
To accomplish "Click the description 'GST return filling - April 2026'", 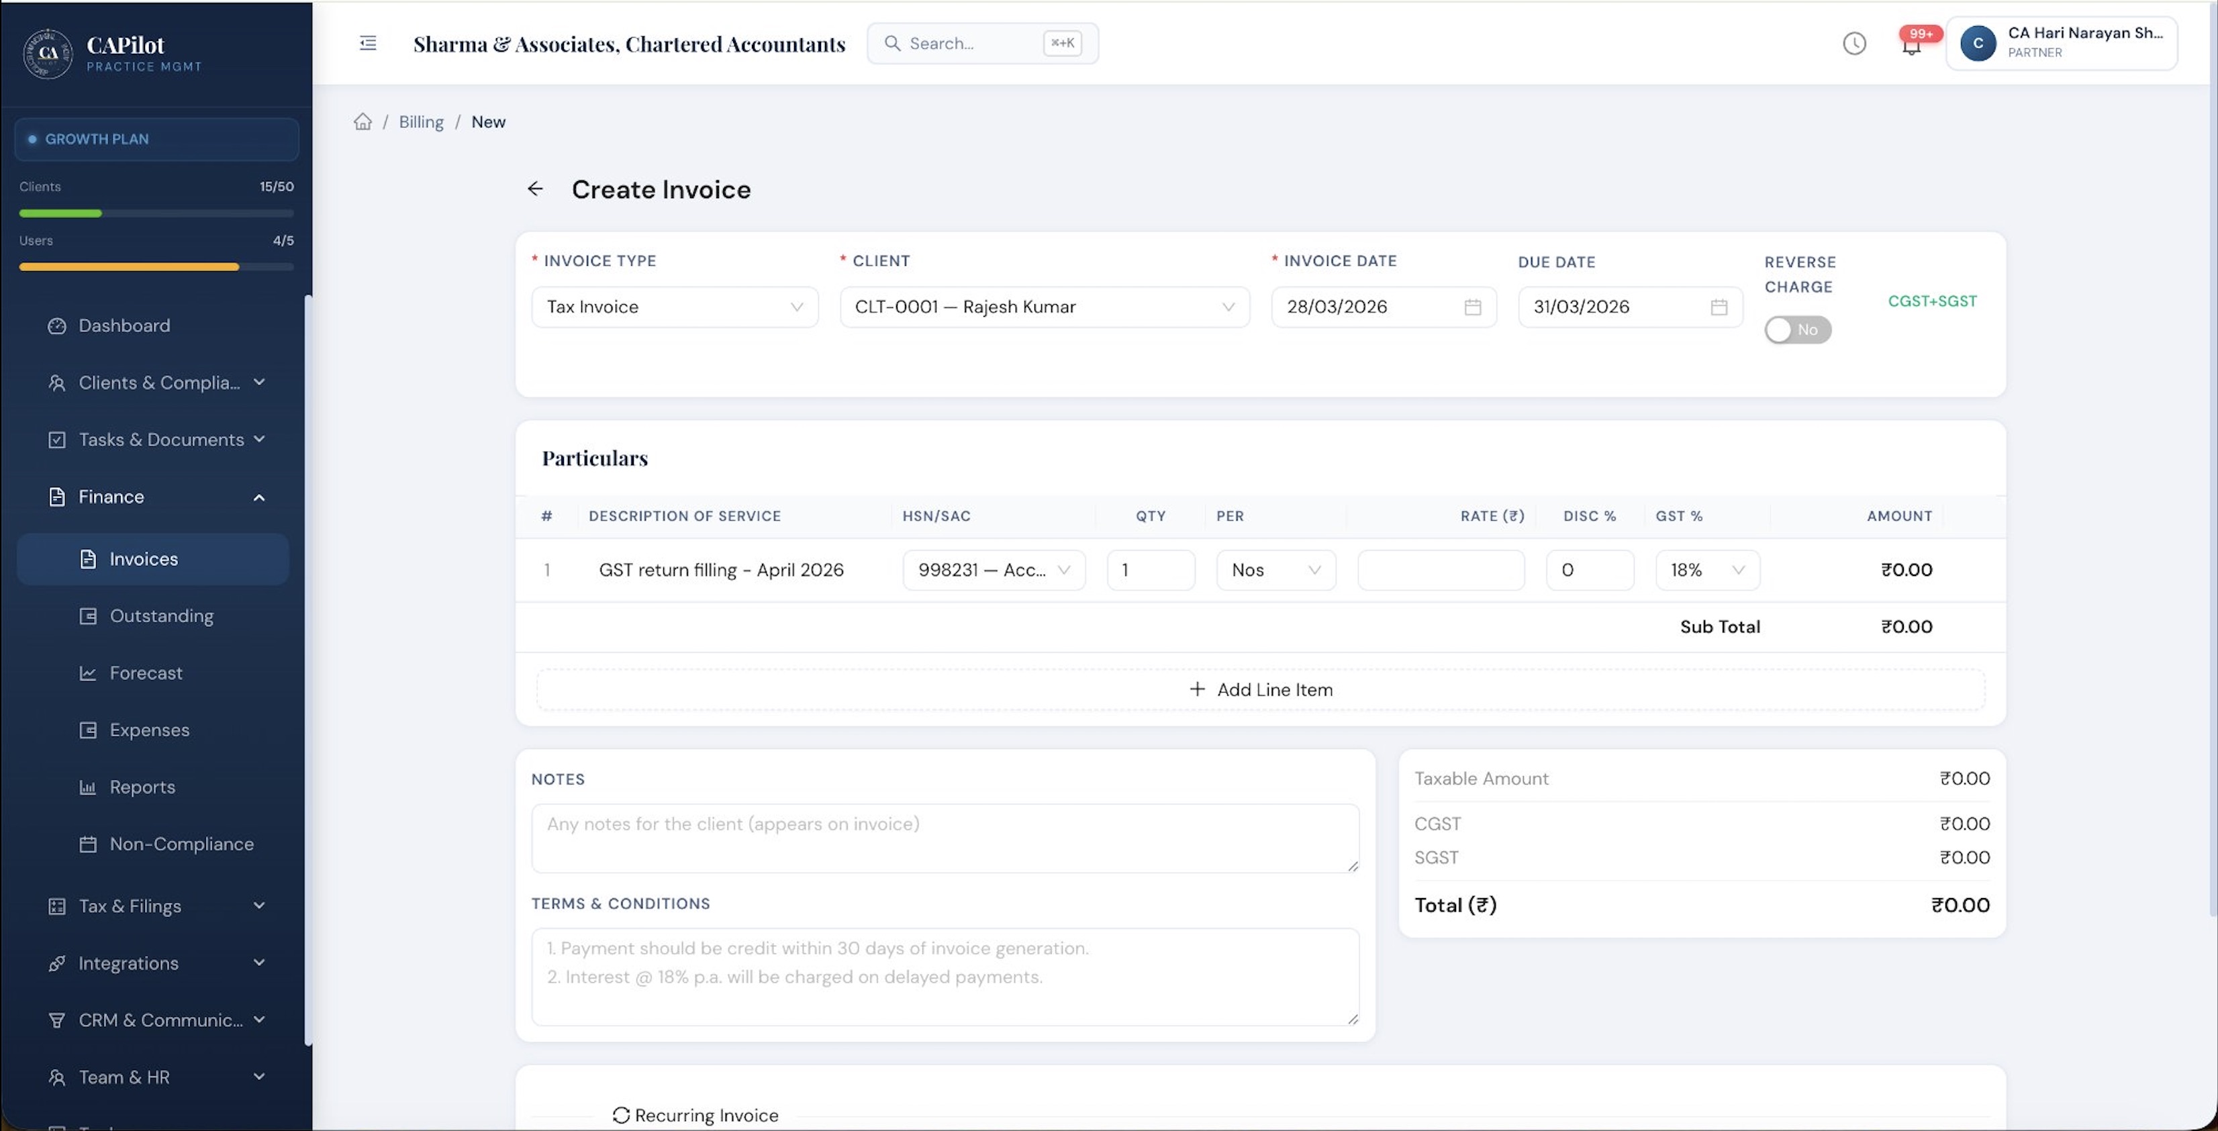I will click(x=721, y=570).
